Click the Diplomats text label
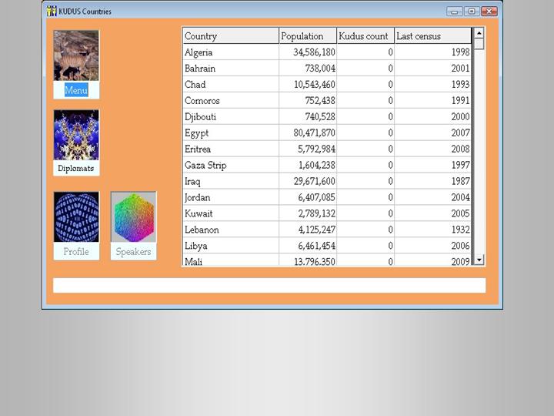The height and width of the screenshot is (416, 554). (x=76, y=168)
